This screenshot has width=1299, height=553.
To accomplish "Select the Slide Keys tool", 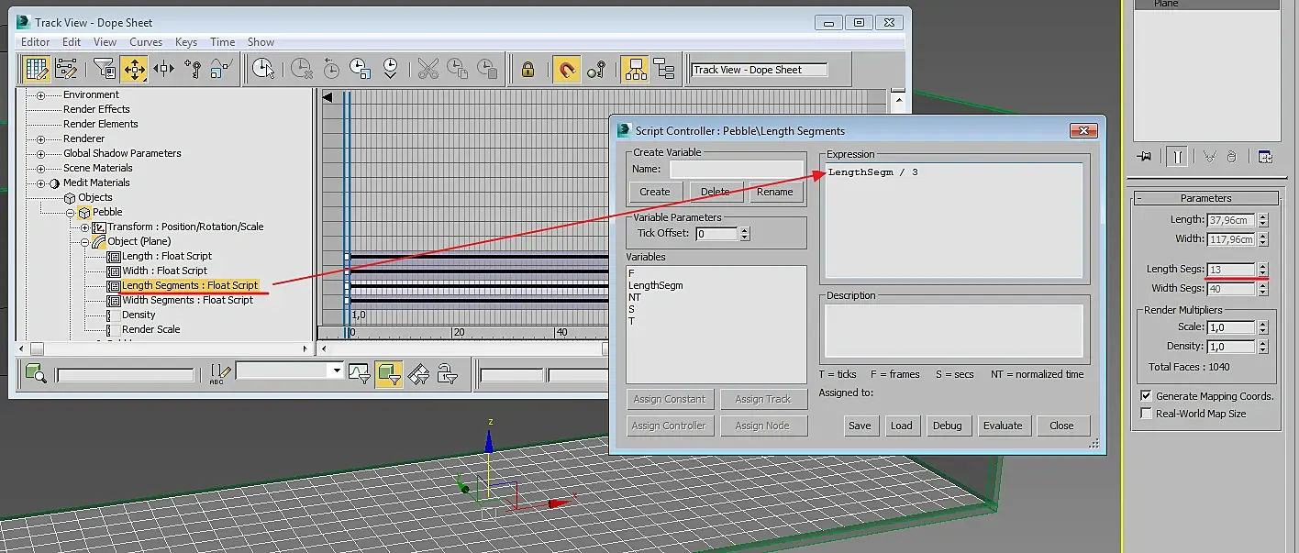I will click(163, 69).
